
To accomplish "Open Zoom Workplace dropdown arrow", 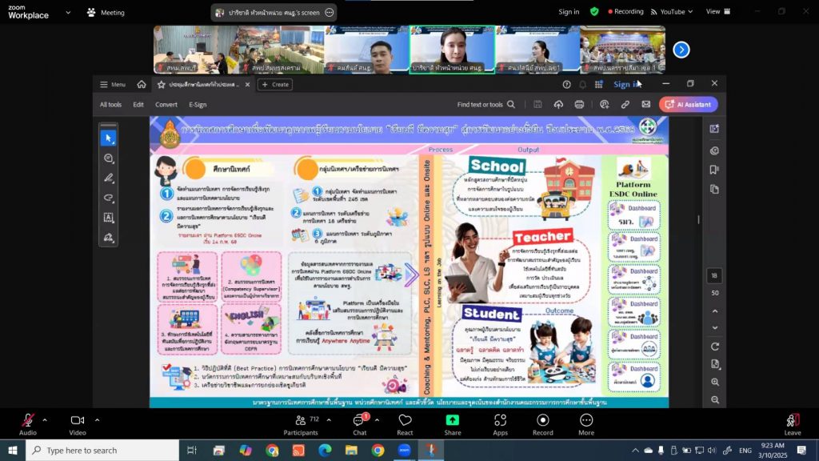I will click(x=68, y=13).
